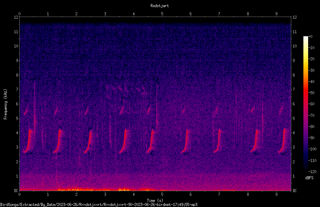This screenshot has width=320, height=207.
Task: Click the 'Time (s)' axis label
Action: tap(155, 201)
